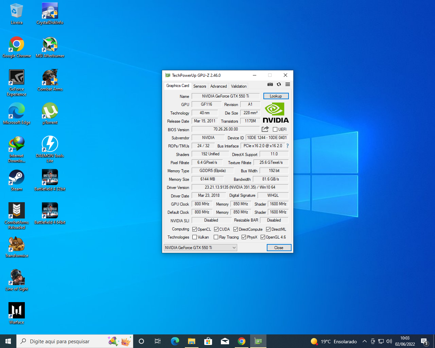Click the Memory Size value field
The height and width of the screenshot is (348, 435).
click(208, 179)
